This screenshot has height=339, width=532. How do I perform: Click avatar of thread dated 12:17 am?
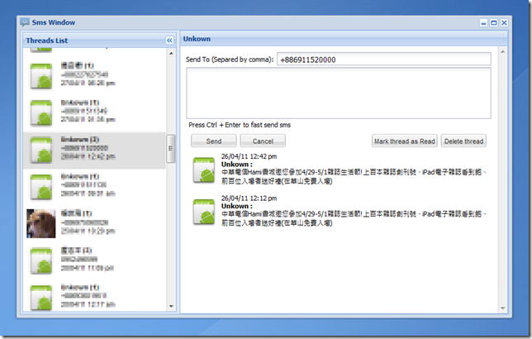tap(41, 298)
